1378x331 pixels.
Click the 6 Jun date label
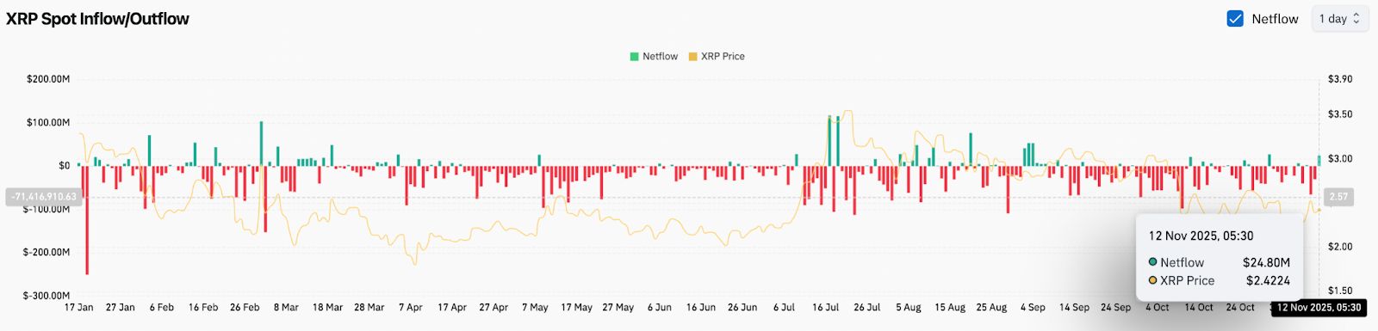point(660,307)
